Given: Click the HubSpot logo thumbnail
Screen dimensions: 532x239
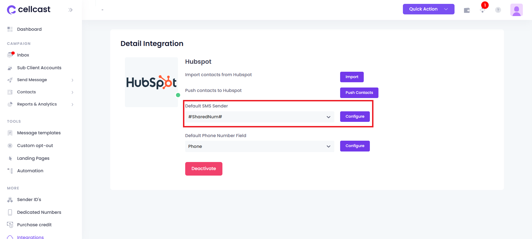Looking at the screenshot, I should (151, 82).
